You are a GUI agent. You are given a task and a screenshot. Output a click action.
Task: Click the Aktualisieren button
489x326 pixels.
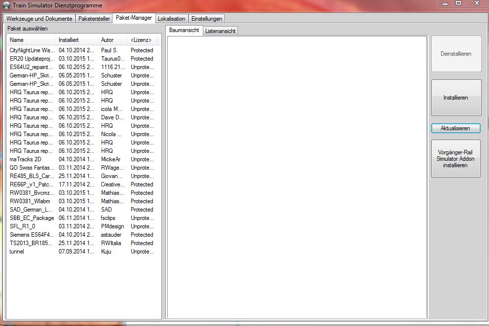pos(455,128)
